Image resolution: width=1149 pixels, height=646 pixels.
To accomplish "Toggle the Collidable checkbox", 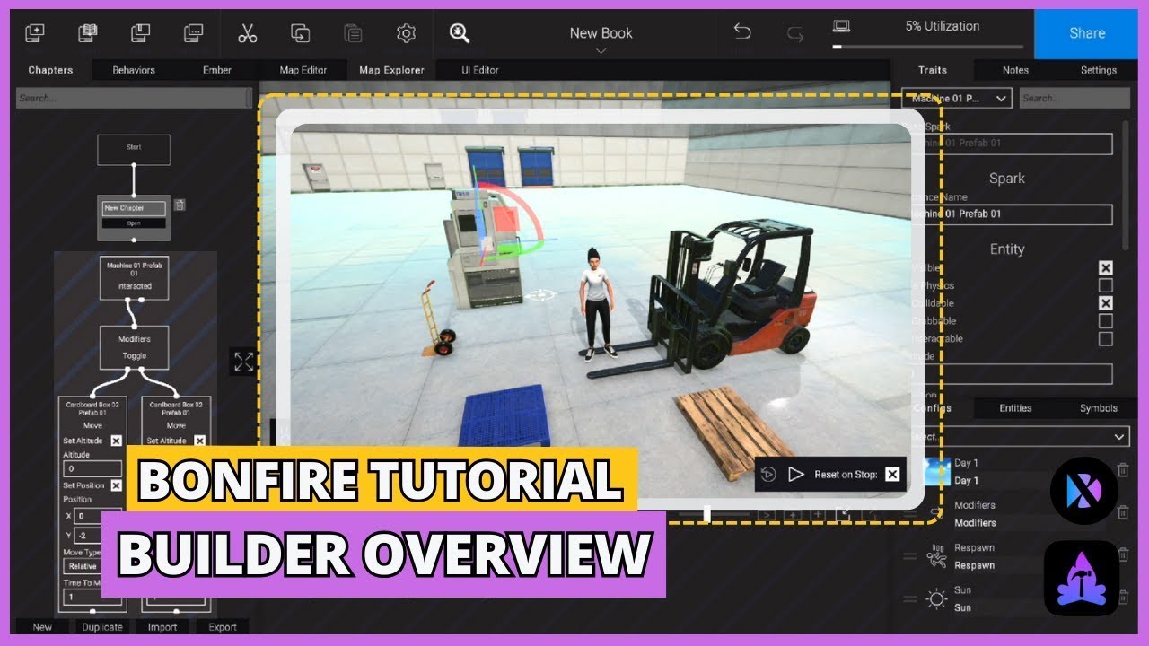I will click(x=1106, y=303).
